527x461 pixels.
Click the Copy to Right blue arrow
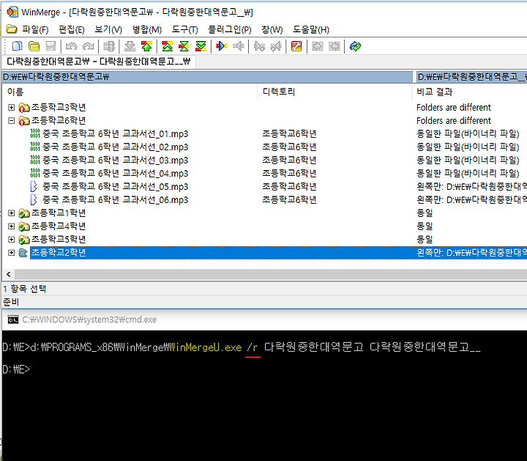[x=222, y=46]
